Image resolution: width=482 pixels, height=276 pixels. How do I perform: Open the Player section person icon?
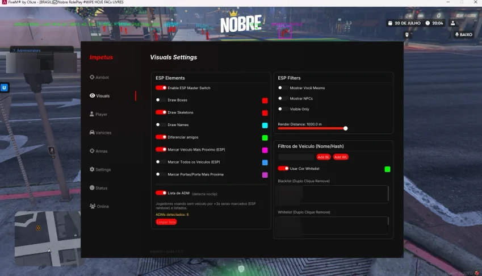(x=91, y=114)
